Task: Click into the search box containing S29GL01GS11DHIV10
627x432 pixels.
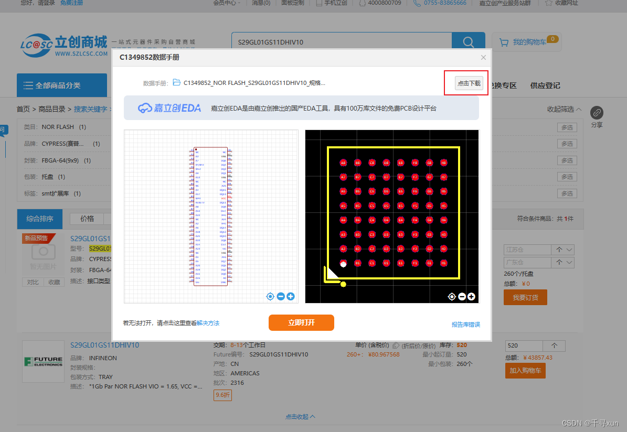Action: [x=342, y=42]
